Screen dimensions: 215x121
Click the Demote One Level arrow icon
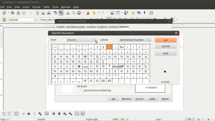29,114
